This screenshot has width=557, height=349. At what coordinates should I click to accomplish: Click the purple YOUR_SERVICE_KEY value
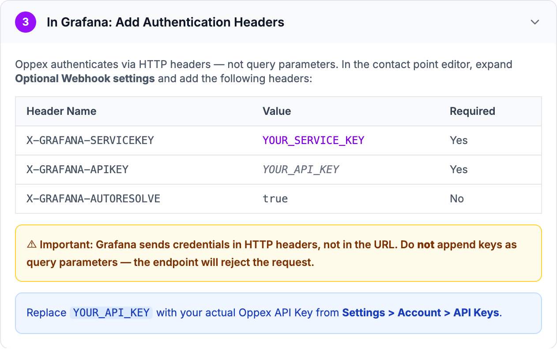(313, 140)
